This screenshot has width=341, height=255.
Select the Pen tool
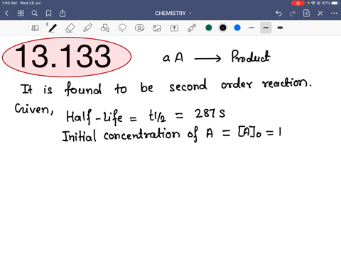tap(53, 28)
